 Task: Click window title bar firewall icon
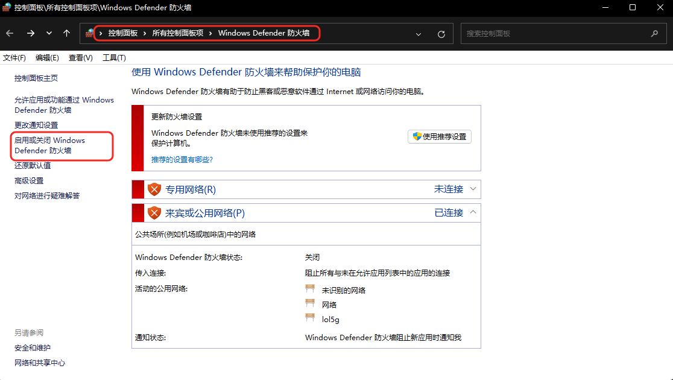click(7, 7)
